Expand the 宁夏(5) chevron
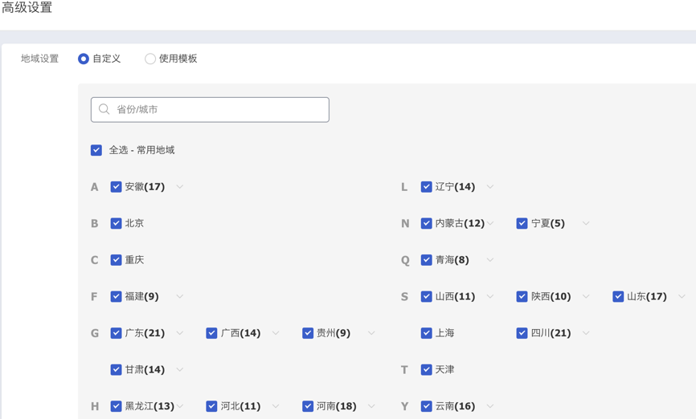 [x=586, y=223]
